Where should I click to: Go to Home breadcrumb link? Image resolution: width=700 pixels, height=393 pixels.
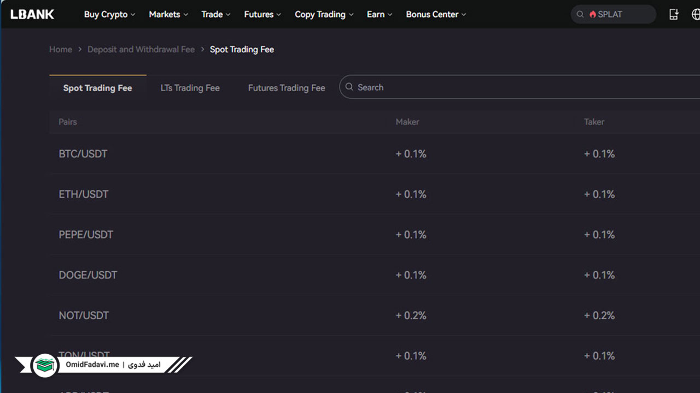[61, 49]
